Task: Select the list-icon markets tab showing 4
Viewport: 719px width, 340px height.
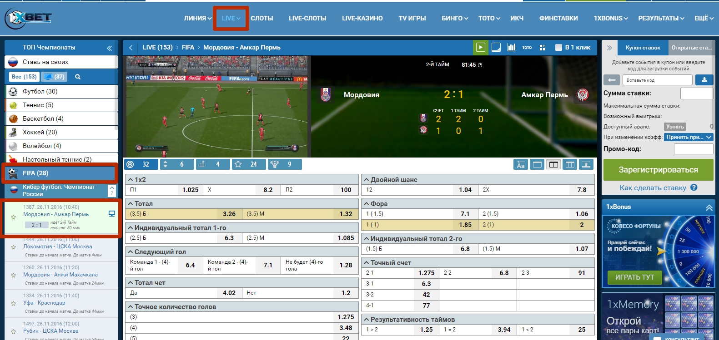Action: (x=213, y=164)
